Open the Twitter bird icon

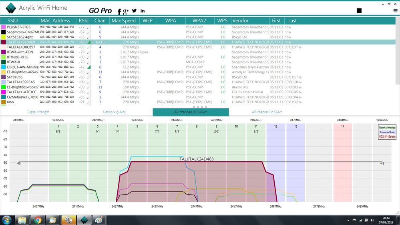[134, 11]
